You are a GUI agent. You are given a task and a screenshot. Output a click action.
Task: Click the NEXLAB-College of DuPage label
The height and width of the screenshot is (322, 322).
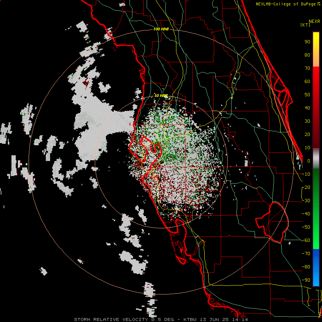288,4
